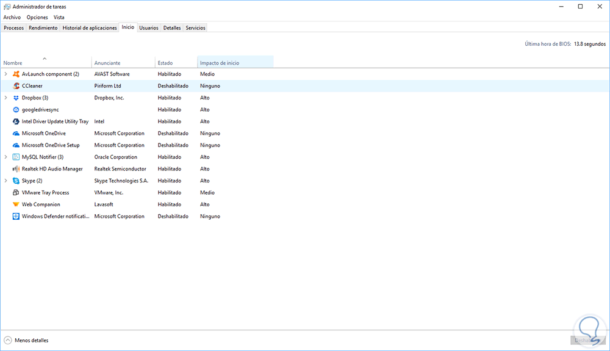The height and width of the screenshot is (351, 610).
Task: Collapse view with Menos detalles arrow icon
Action: (x=8, y=340)
